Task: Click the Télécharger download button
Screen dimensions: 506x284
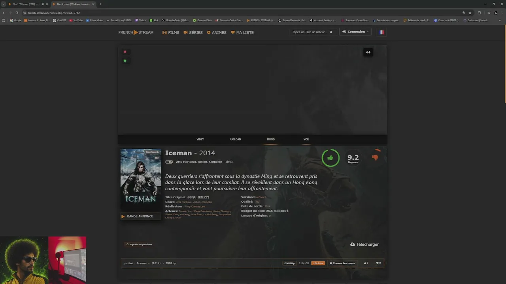Action: pos(364,245)
